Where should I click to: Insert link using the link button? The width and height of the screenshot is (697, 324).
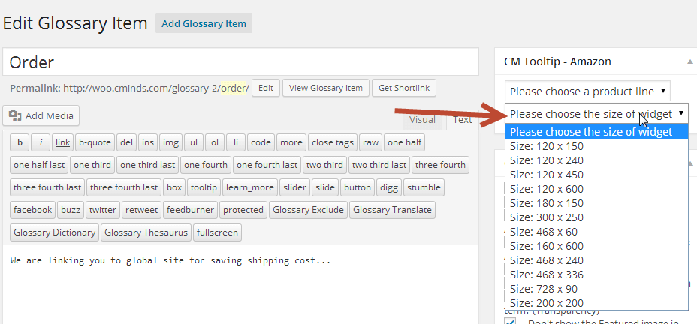click(x=62, y=142)
